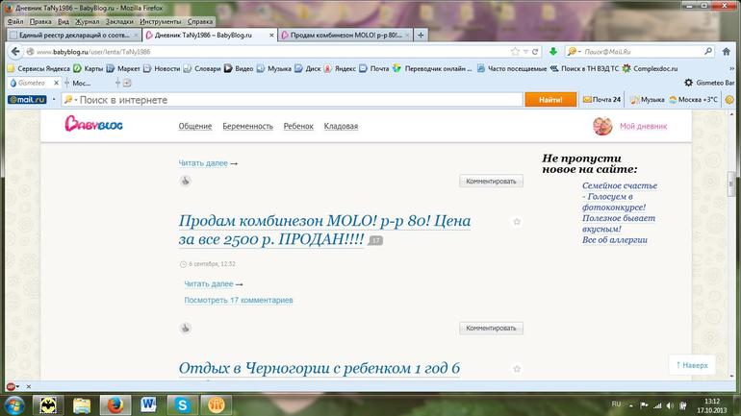Screen dimensions: 741x416
Task: Favorite the MOLO post with star icon
Action: 517,221
